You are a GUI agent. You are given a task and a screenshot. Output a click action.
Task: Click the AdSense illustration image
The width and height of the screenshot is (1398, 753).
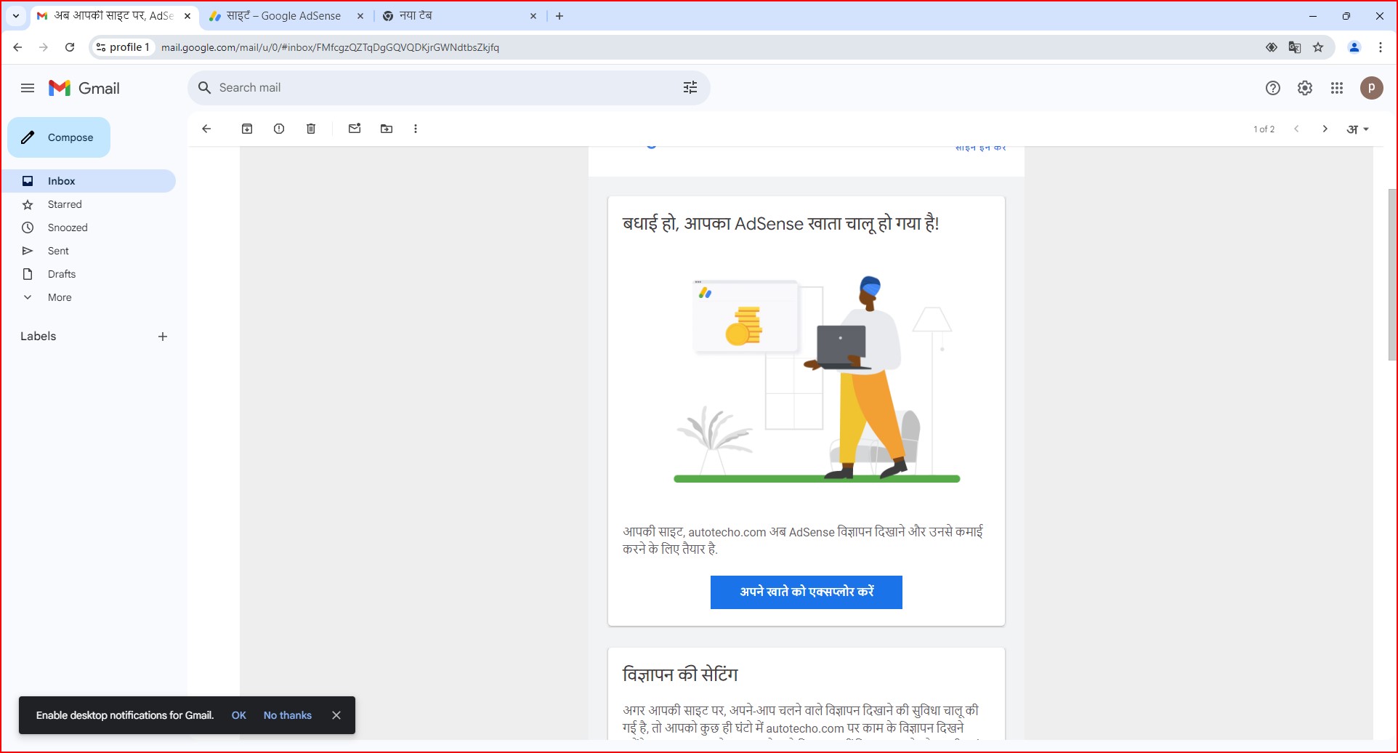click(817, 379)
